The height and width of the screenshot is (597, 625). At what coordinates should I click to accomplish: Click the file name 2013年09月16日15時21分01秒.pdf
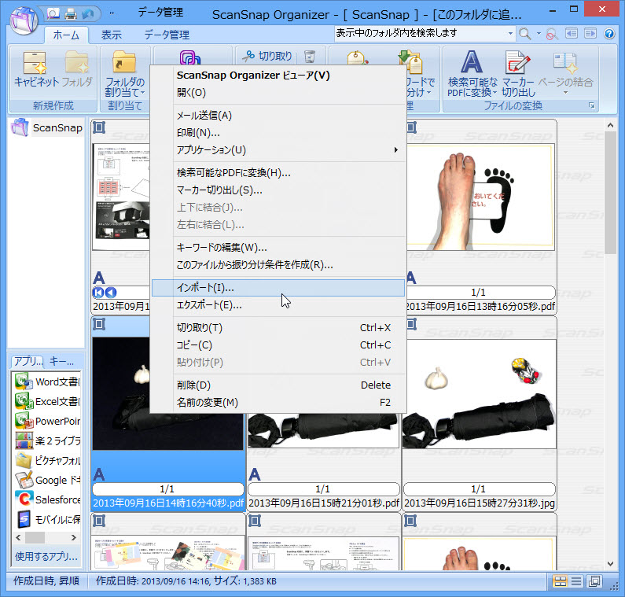pos(324,503)
